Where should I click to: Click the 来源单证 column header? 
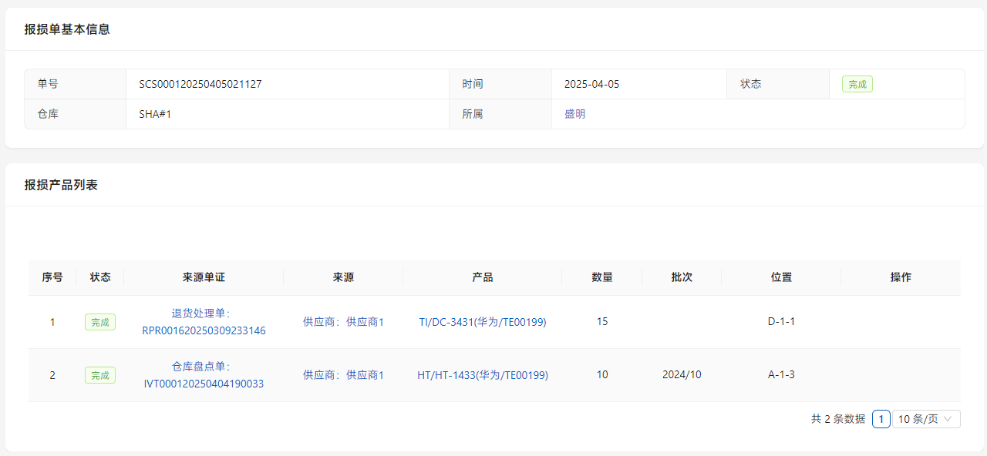coord(204,277)
